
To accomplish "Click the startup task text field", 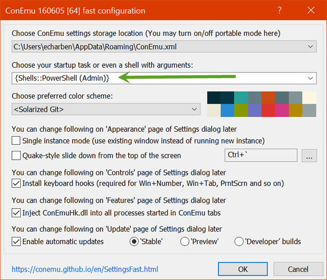I will coord(164,78).
